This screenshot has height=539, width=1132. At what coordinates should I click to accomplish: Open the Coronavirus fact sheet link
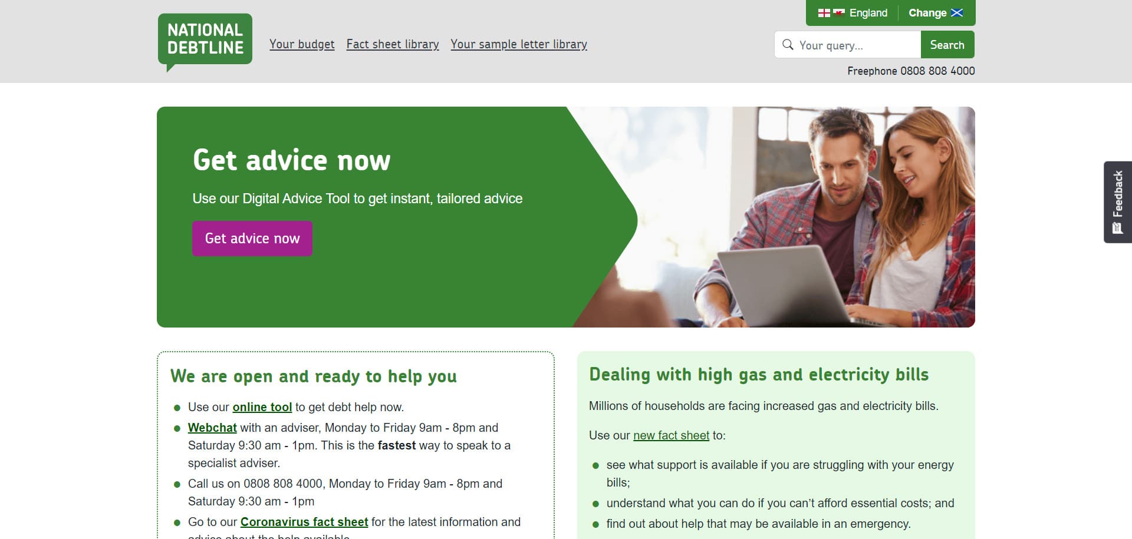[x=304, y=522]
